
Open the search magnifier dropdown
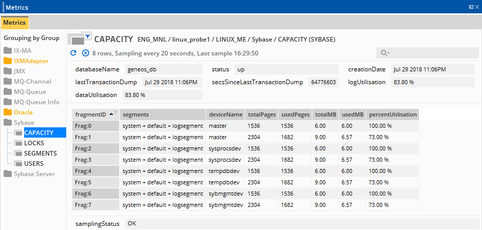pos(385,53)
